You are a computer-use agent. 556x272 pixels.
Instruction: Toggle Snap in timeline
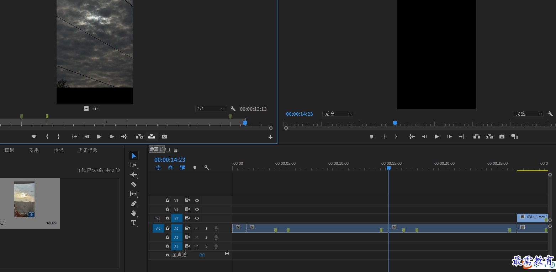pos(170,168)
